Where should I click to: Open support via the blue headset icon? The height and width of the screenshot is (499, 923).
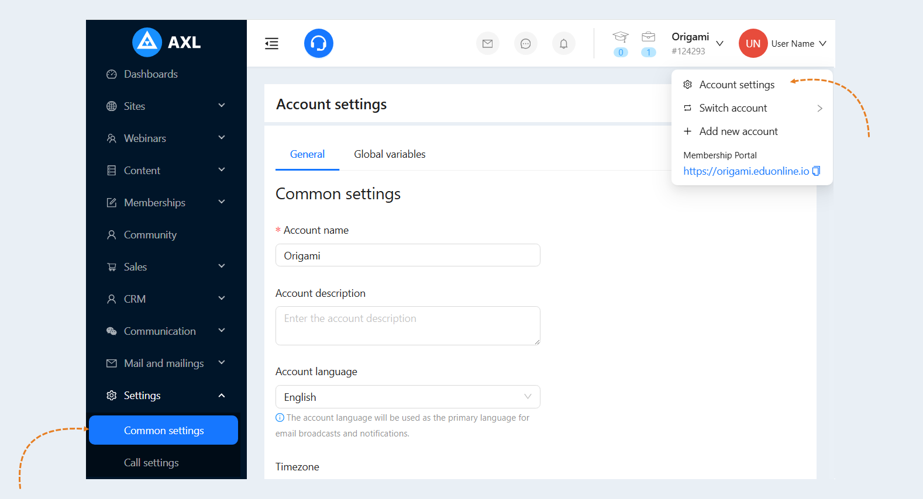coord(319,43)
